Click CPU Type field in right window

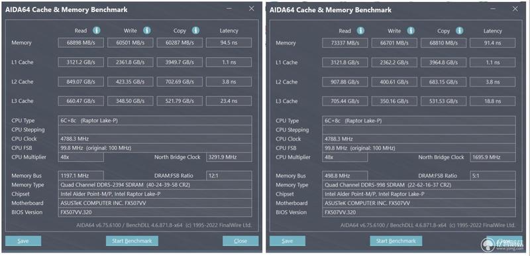point(419,121)
